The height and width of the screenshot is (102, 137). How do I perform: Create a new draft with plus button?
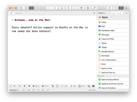(x=68, y=8)
